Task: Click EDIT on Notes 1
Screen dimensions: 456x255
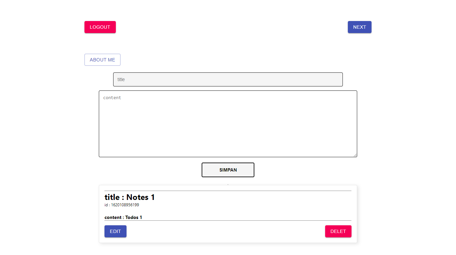Action: (x=115, y=231)
